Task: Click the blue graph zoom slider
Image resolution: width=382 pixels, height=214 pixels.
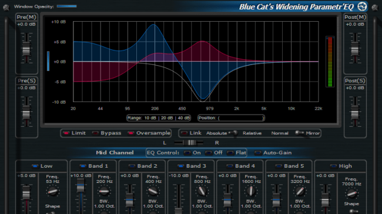Action: (x=48, y=61)
